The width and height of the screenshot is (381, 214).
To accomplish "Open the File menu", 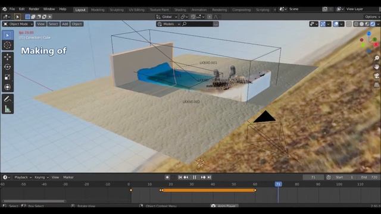I will 12,10.
